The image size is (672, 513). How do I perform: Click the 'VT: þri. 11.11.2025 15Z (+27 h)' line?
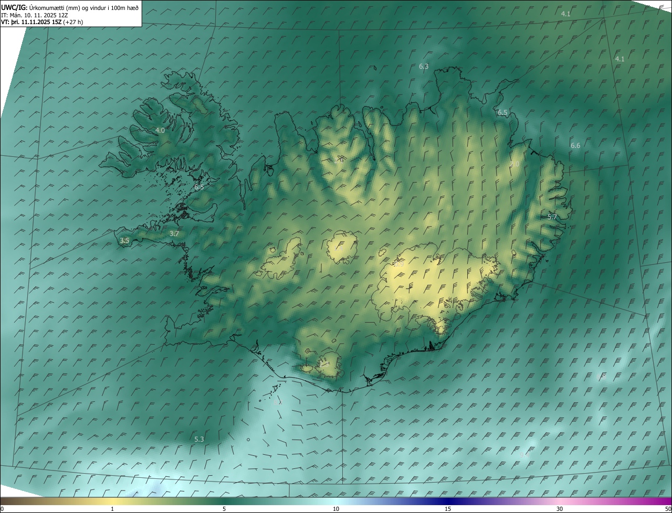pos(42,22)
